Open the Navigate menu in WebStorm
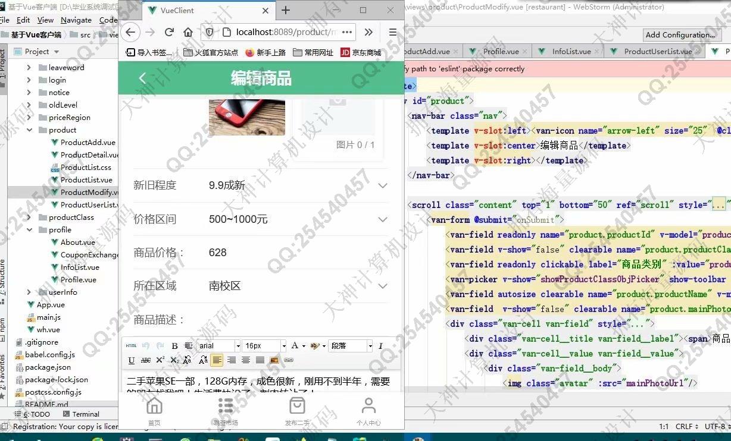 76,20
